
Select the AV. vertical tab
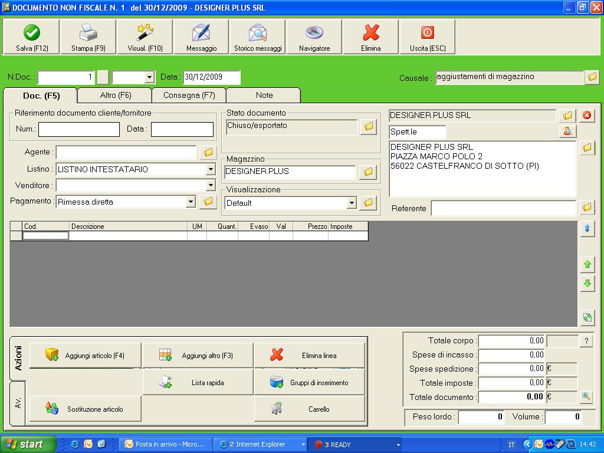(18, 403)
